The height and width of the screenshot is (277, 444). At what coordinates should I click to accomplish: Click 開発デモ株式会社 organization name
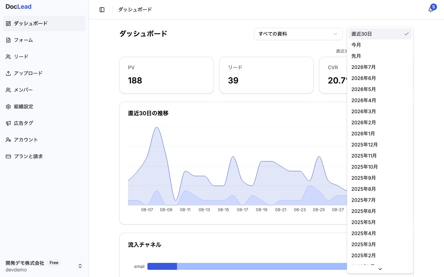pos(25,263)
